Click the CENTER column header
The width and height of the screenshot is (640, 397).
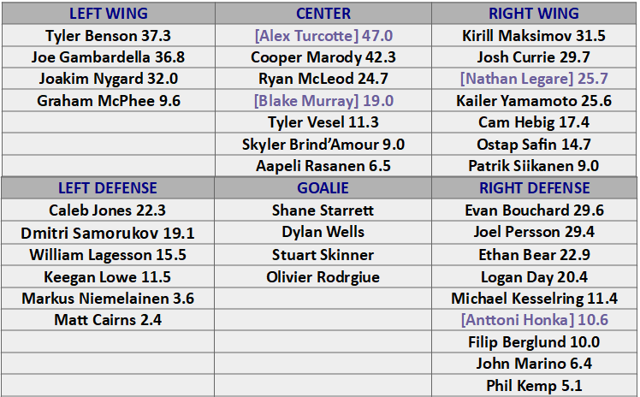[323, 14]
